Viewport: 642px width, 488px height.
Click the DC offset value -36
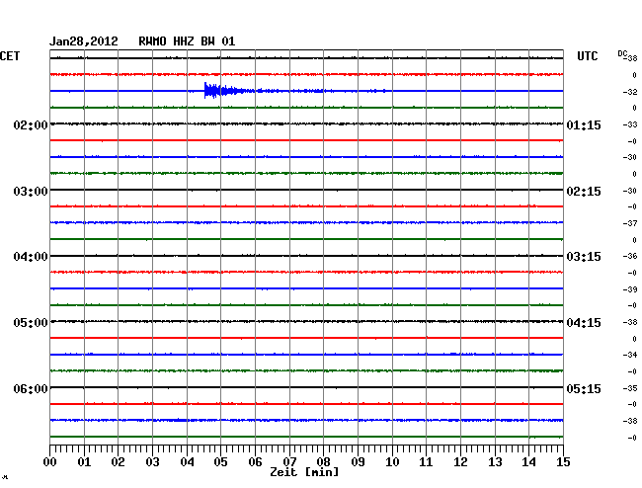[x=630, y=256]
